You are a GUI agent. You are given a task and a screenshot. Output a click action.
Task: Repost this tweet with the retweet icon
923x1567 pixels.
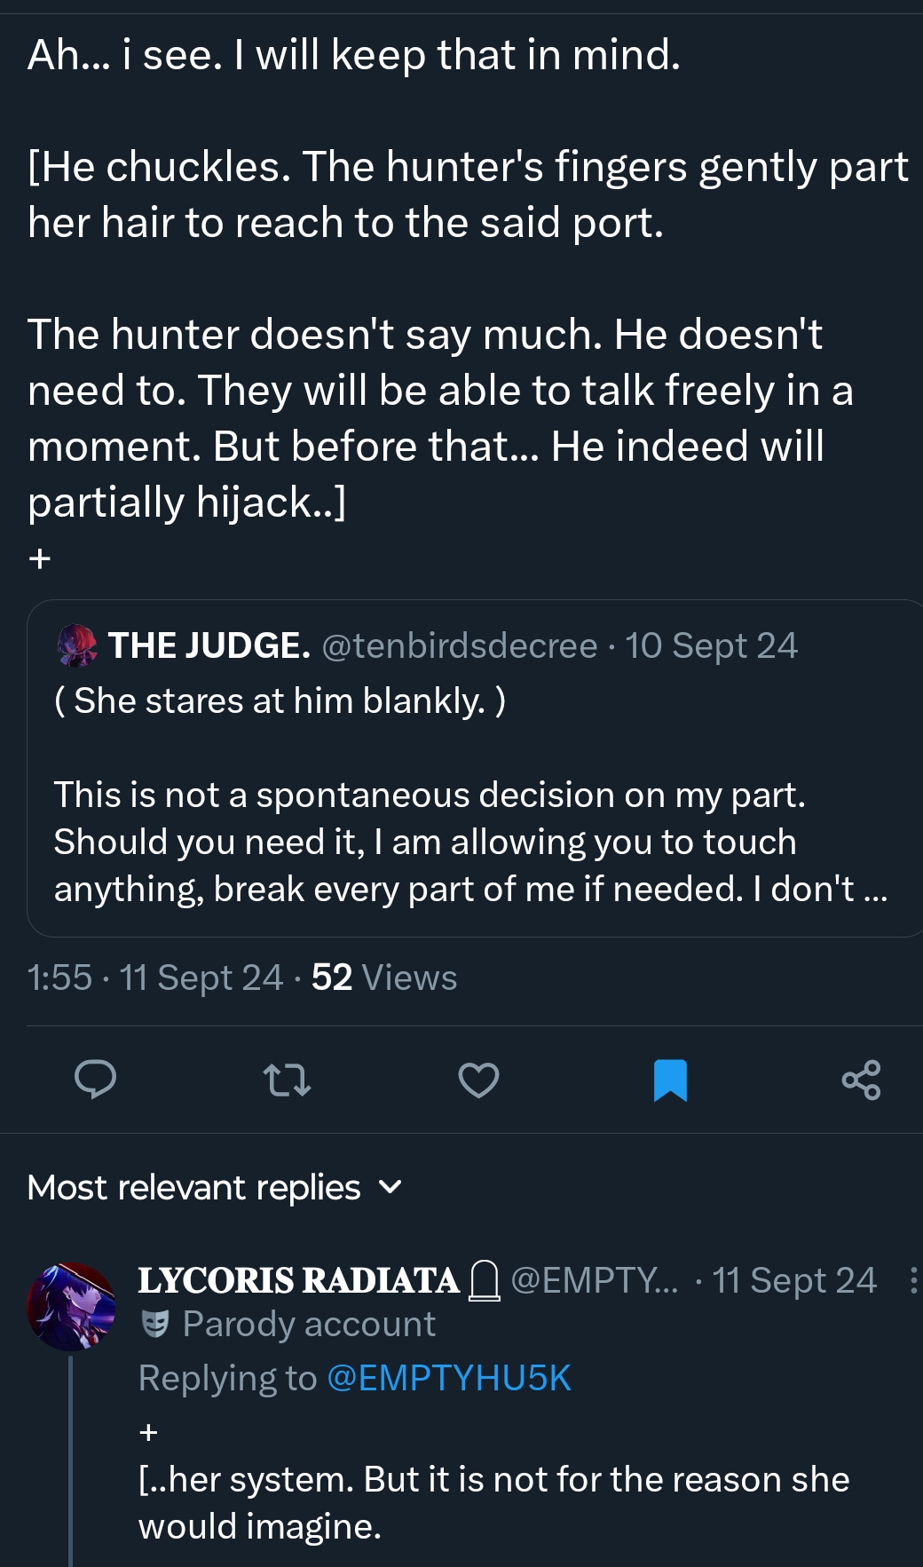point(287,1080)
